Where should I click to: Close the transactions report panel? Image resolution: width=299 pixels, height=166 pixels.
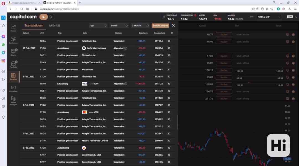173,26
